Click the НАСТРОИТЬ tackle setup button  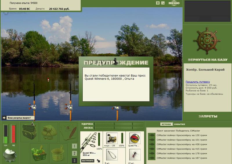[x=88, y=161]
